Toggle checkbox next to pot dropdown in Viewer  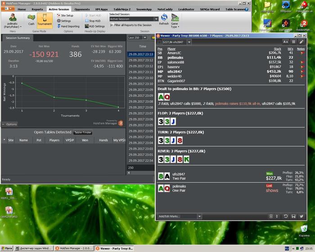pyautogui.click(x=159, y=42)
